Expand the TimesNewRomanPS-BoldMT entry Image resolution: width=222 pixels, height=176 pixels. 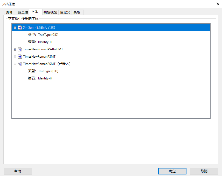click(x=15, y=49)
